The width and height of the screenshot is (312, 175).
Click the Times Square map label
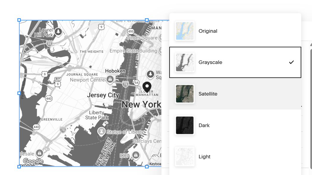[x=142, y=38]
